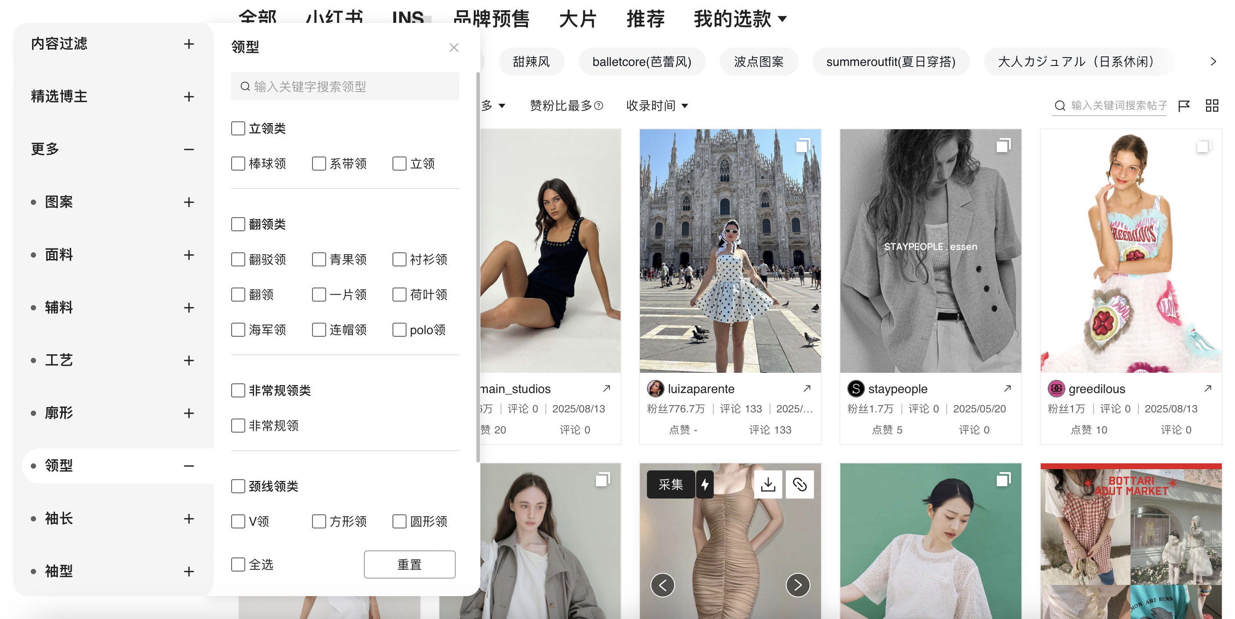The width and height of the screenshot is (1235, 619).
Task: Check the 青果领 checkbox
Action: click(x=319, y=259)
